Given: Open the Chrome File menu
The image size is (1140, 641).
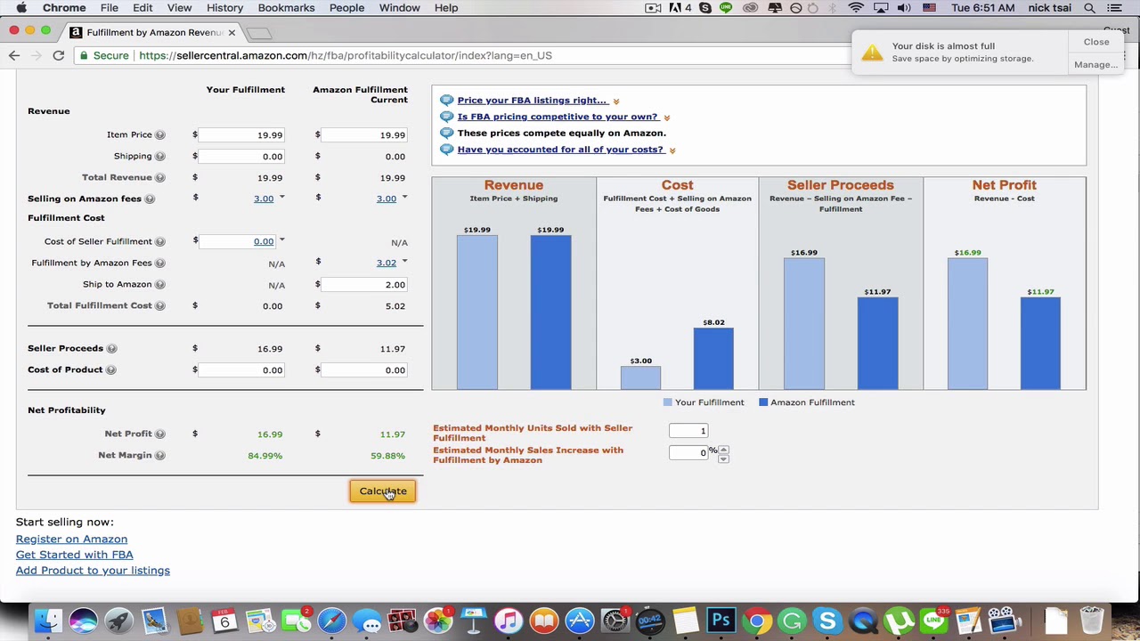Looking at the screenshot, I should [x=110, y=8].
